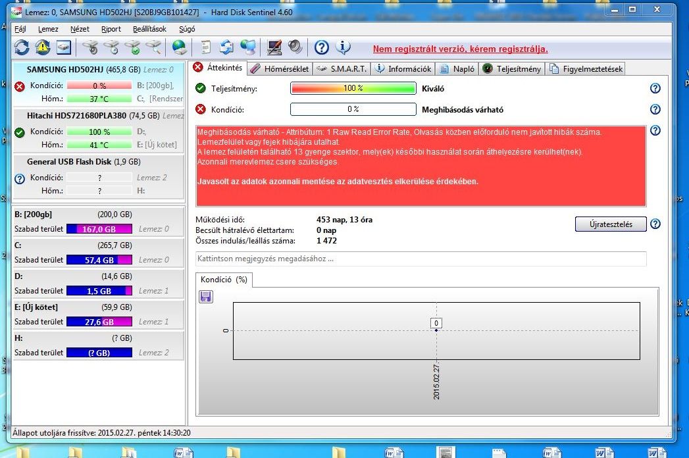The width and height of the screenshot is (689, 458).
Task: Click the help icon beside red warning box
Action: pos(655,130)
